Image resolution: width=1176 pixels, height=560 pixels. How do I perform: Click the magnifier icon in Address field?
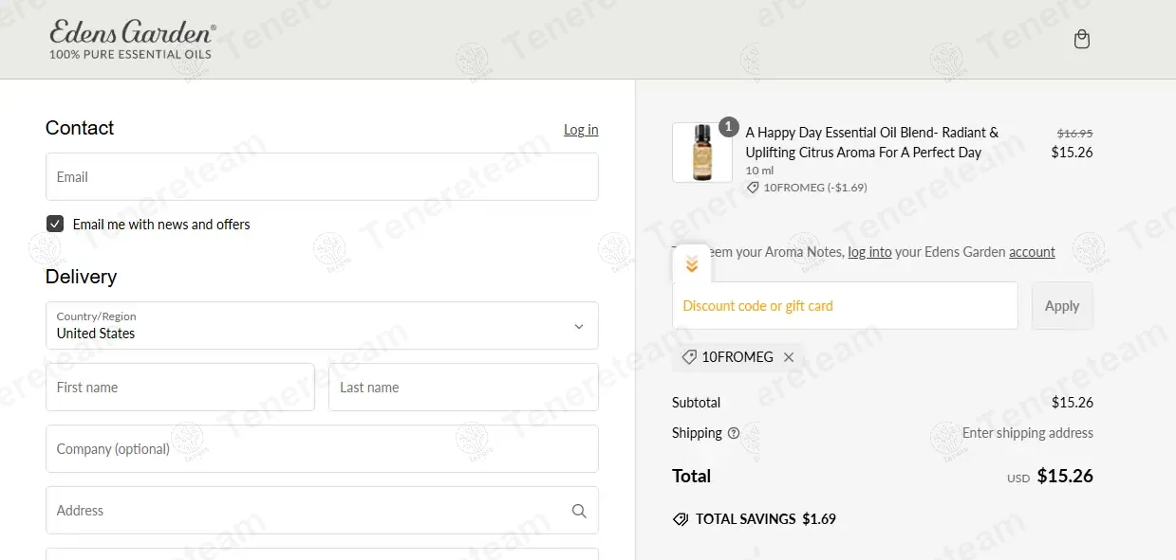579,511
